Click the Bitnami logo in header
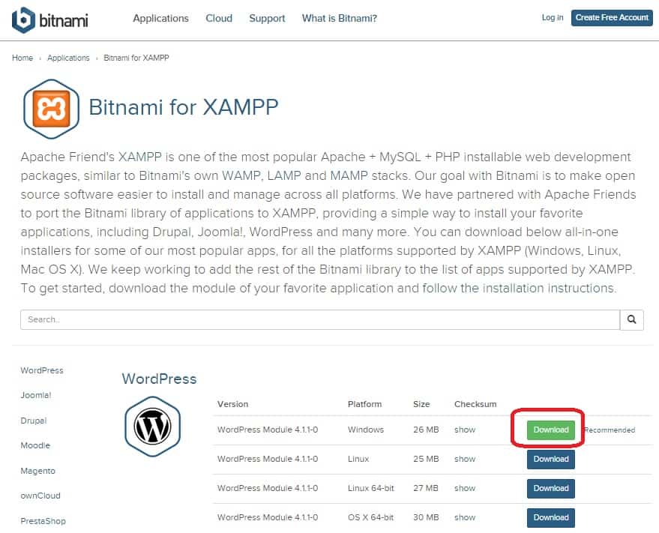Screen dimensions: 659x533 click(50, 19)
